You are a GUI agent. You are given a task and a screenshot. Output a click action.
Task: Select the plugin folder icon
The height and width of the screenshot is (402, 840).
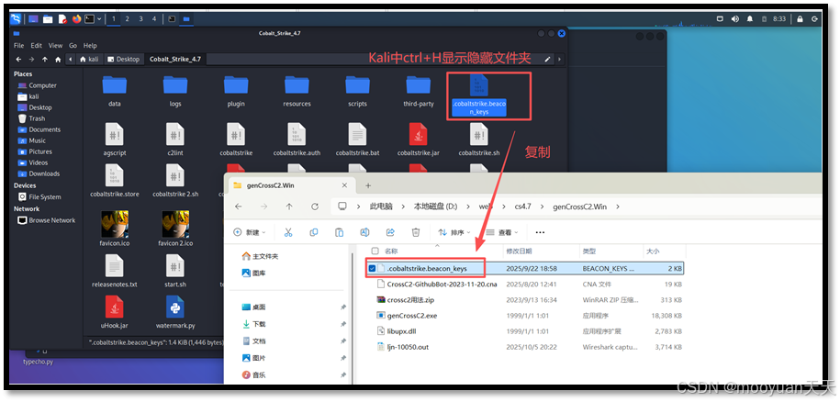click(236, 85)
